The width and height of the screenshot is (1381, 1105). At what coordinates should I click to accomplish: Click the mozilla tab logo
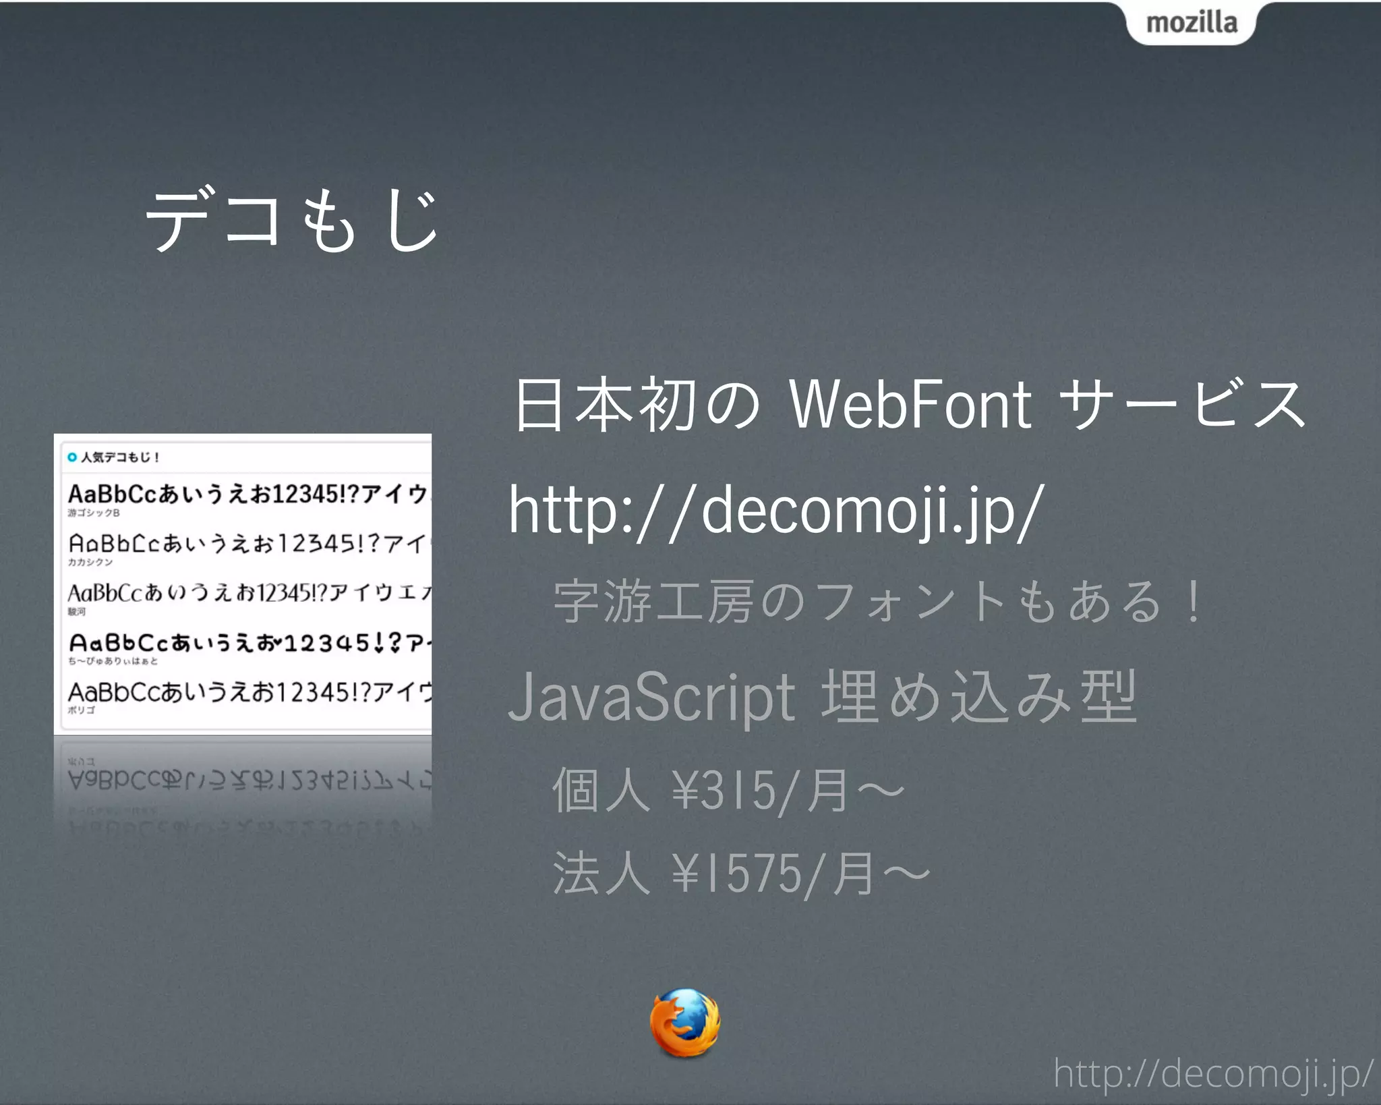coord(1192,23)
